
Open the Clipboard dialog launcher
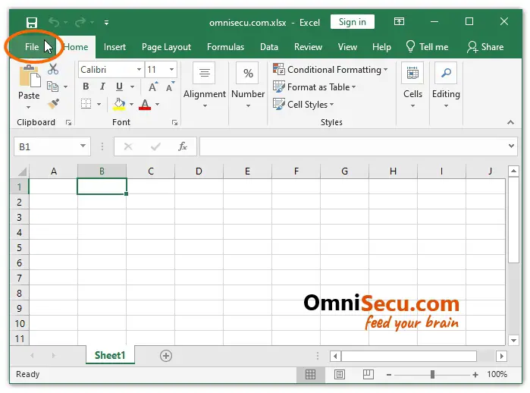click(68, 123)
